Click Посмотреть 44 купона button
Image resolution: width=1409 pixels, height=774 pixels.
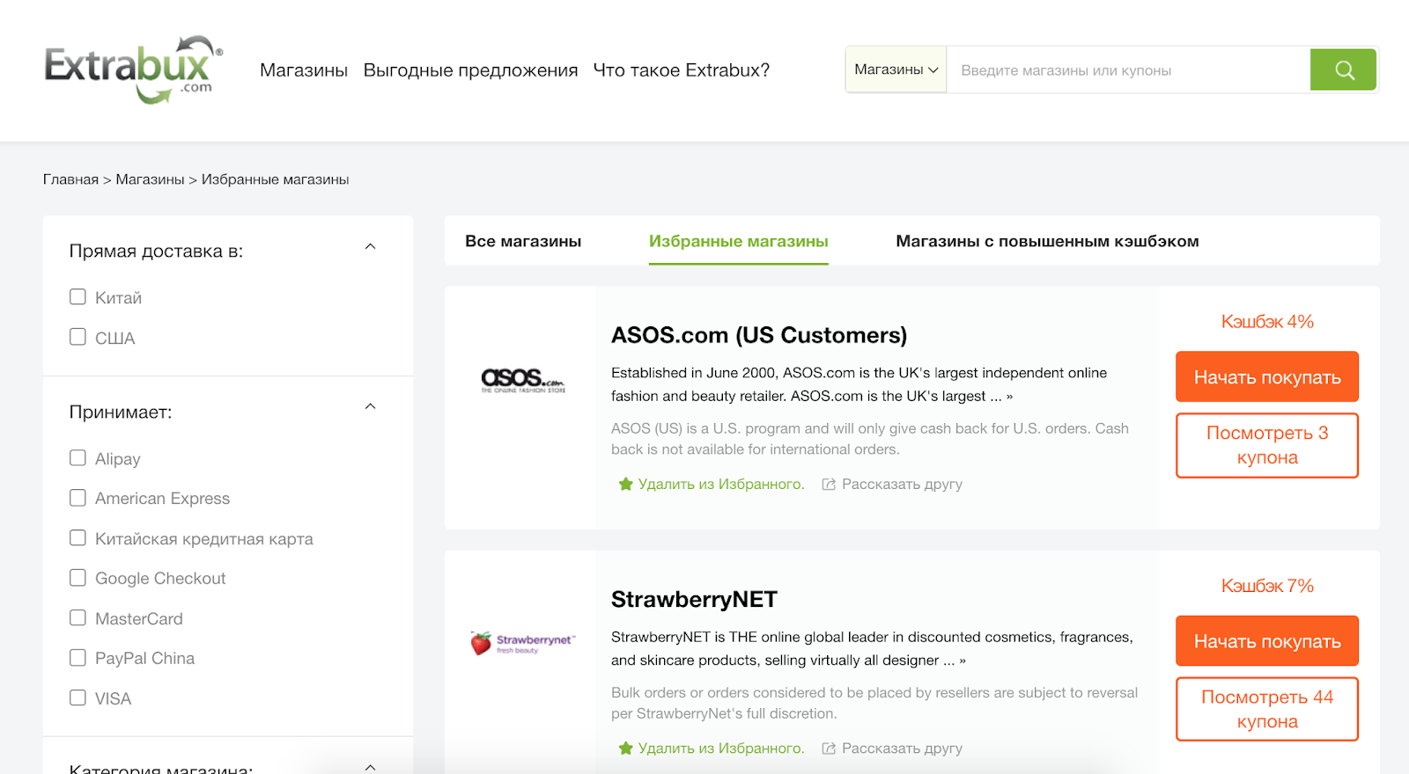tap(1267, 709)
